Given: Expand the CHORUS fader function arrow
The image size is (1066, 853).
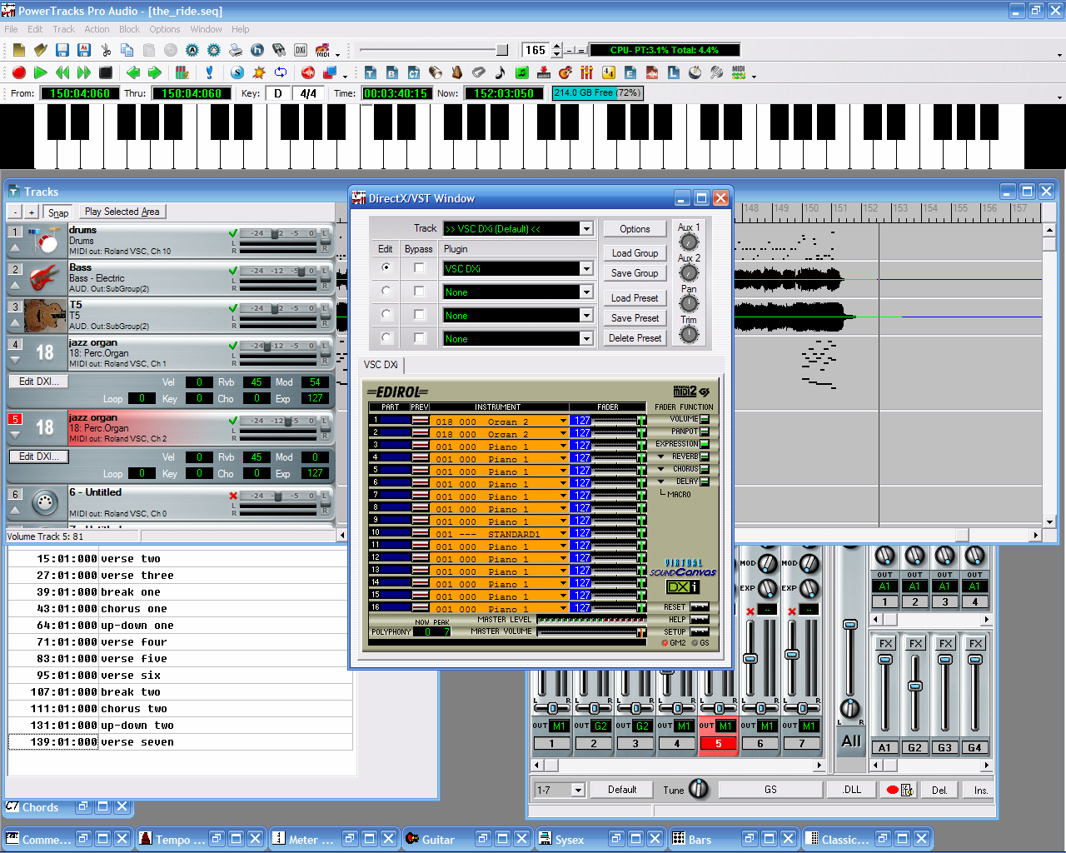Looking at the screenshot, I should 661,469.
